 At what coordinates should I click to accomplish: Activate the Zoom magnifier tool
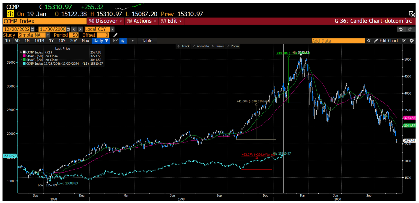(233, 46)
